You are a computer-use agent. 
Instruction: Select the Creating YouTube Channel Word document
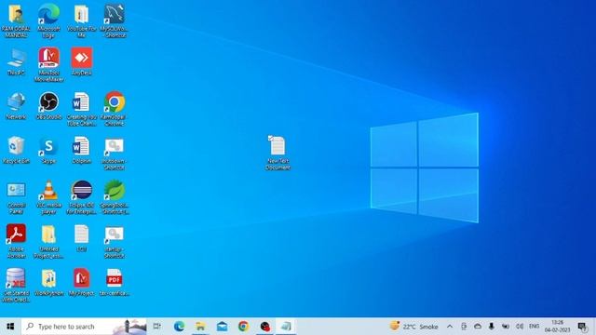[81, 109]
